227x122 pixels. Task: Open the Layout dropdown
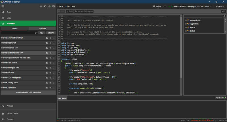(158, 6)
